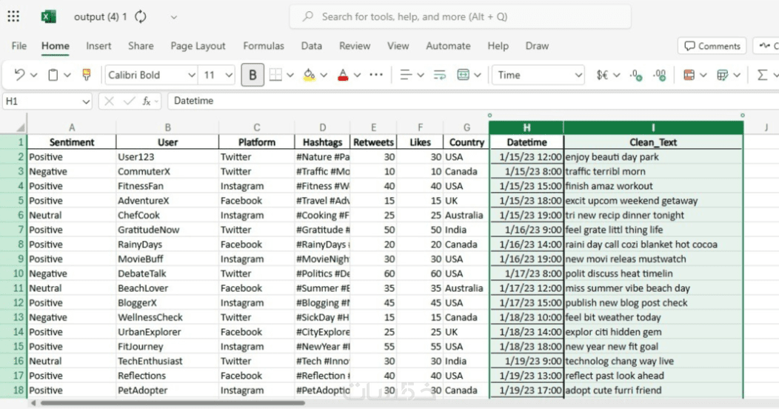
Task: Click the Excel logo icon
Action: 48,16
